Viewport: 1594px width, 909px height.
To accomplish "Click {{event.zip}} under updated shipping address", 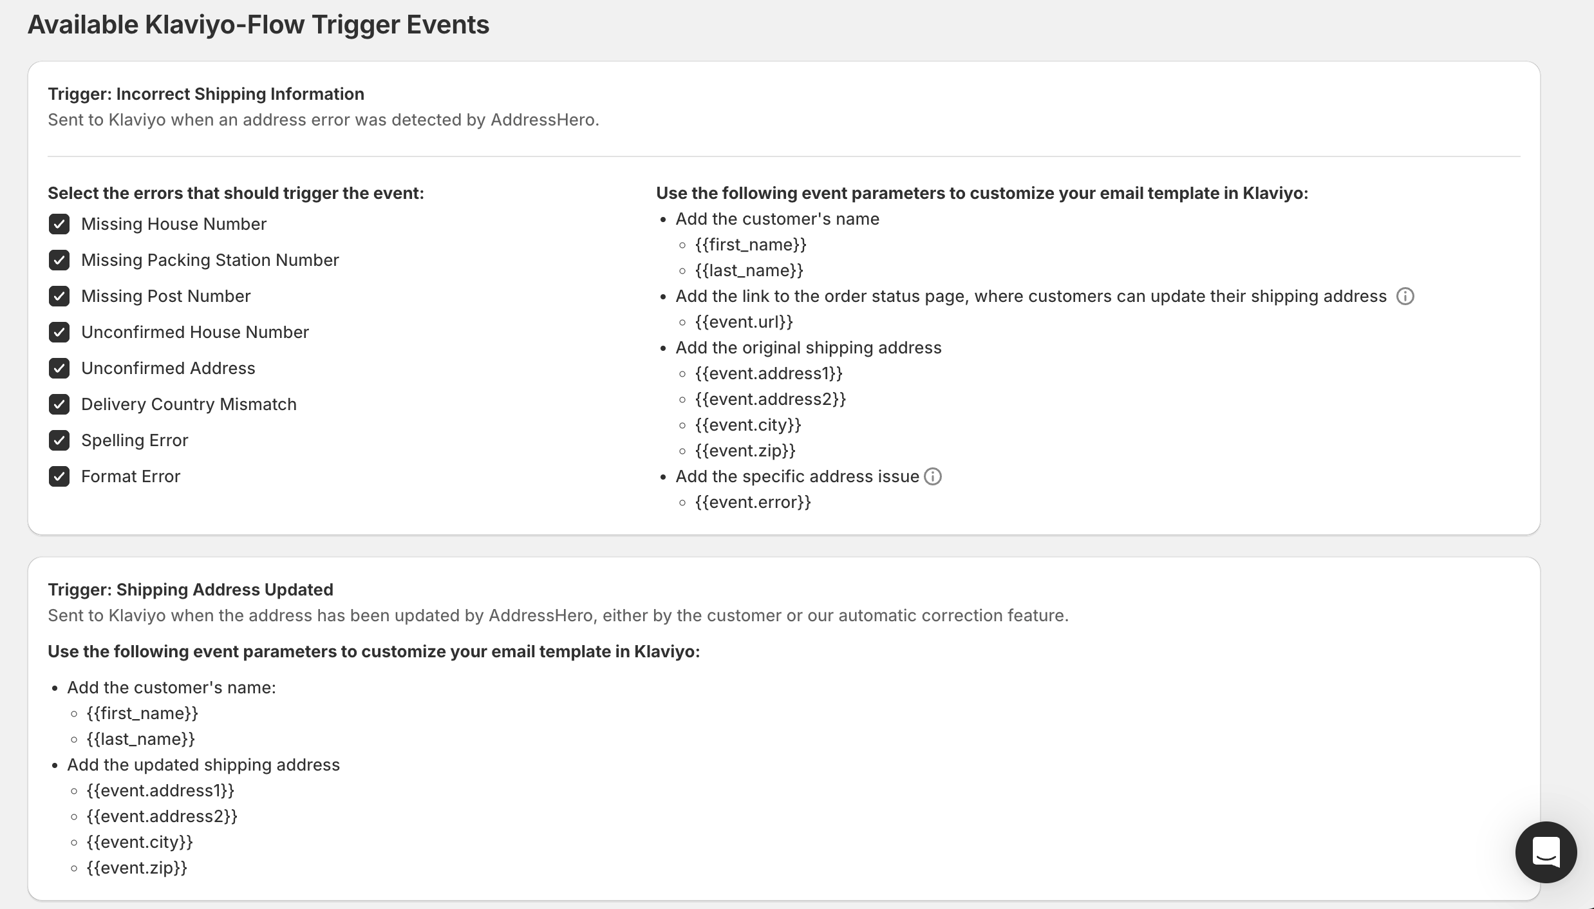I will (137, 868).
